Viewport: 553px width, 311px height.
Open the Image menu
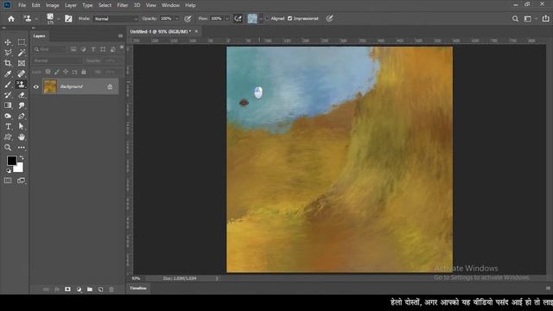click(x=52, y=5)
